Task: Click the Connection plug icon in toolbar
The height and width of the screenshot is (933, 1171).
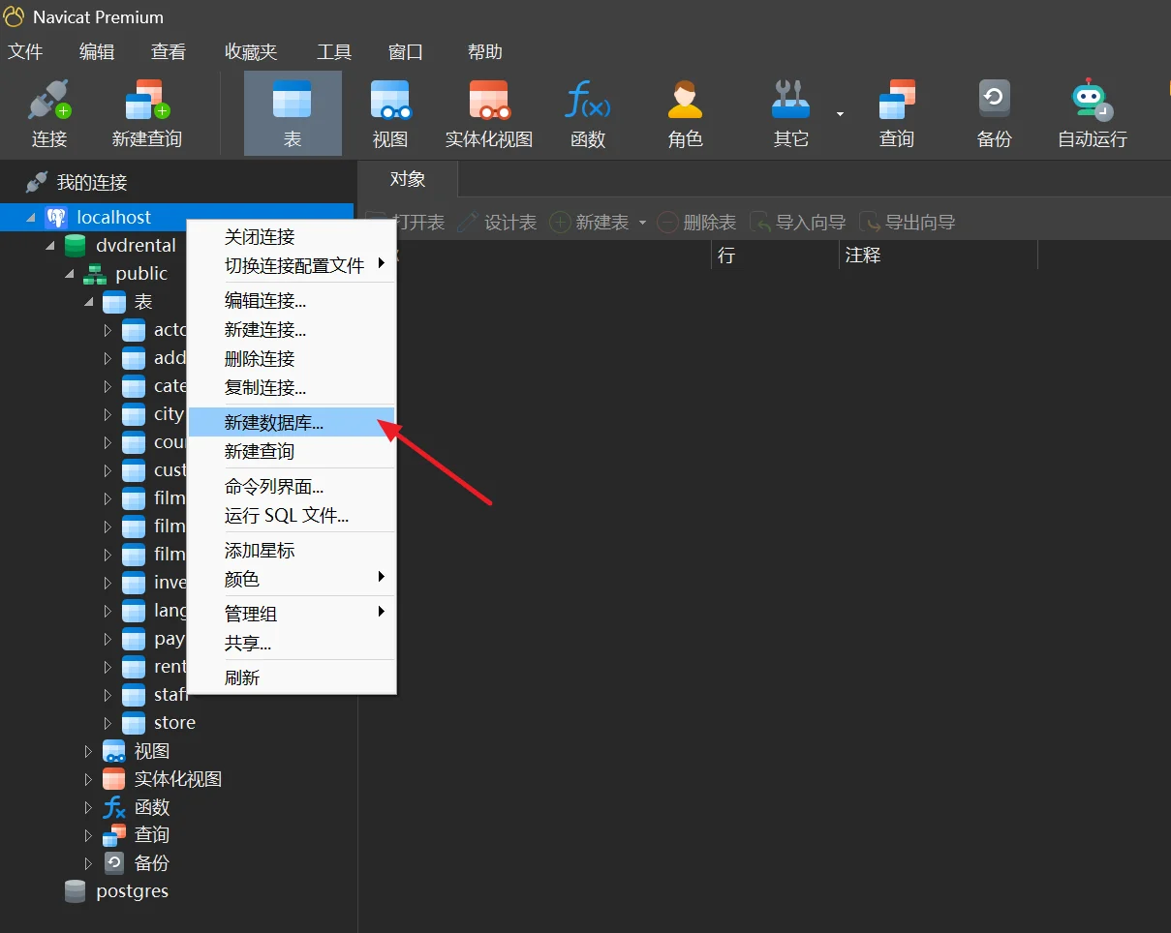Action: [x=48, y=102]
